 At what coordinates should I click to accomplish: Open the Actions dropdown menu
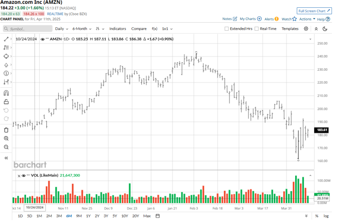click(x=307, y=19)
